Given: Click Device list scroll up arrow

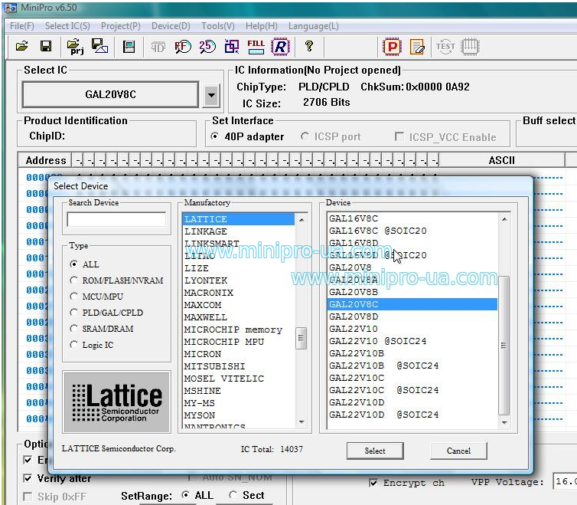Looking at the screenshot, I should coord(504,219).
